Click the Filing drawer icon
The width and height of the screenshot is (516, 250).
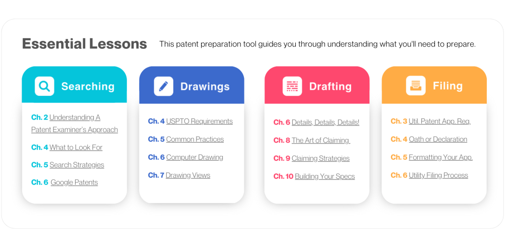416,86
